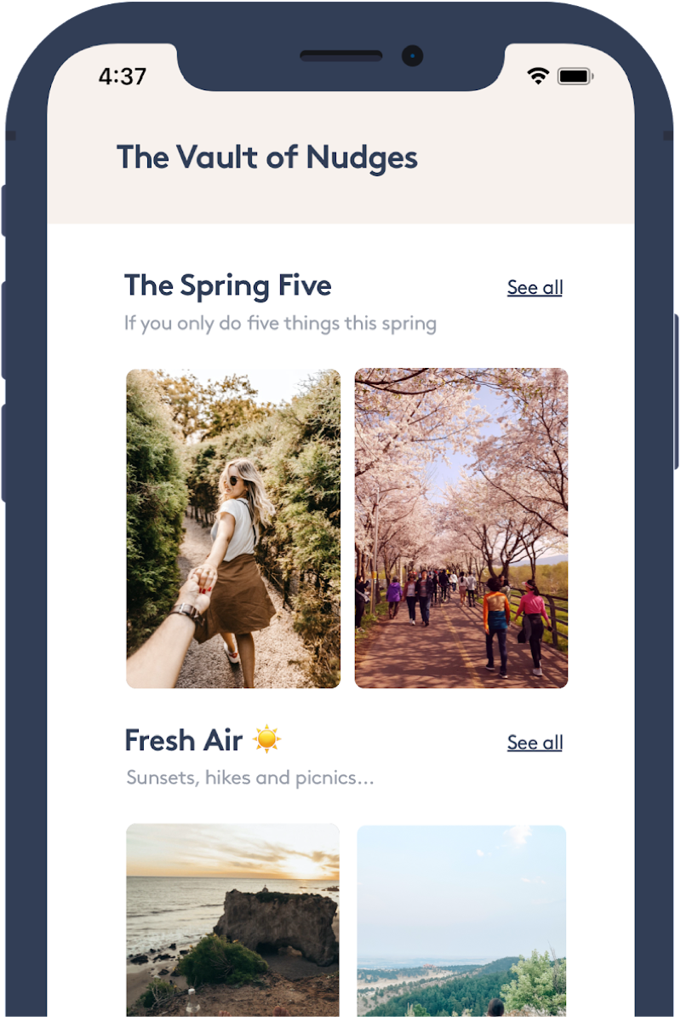Tap the speaker grille in the notch
Screen dimensions: 681x1017
point(340,55)
